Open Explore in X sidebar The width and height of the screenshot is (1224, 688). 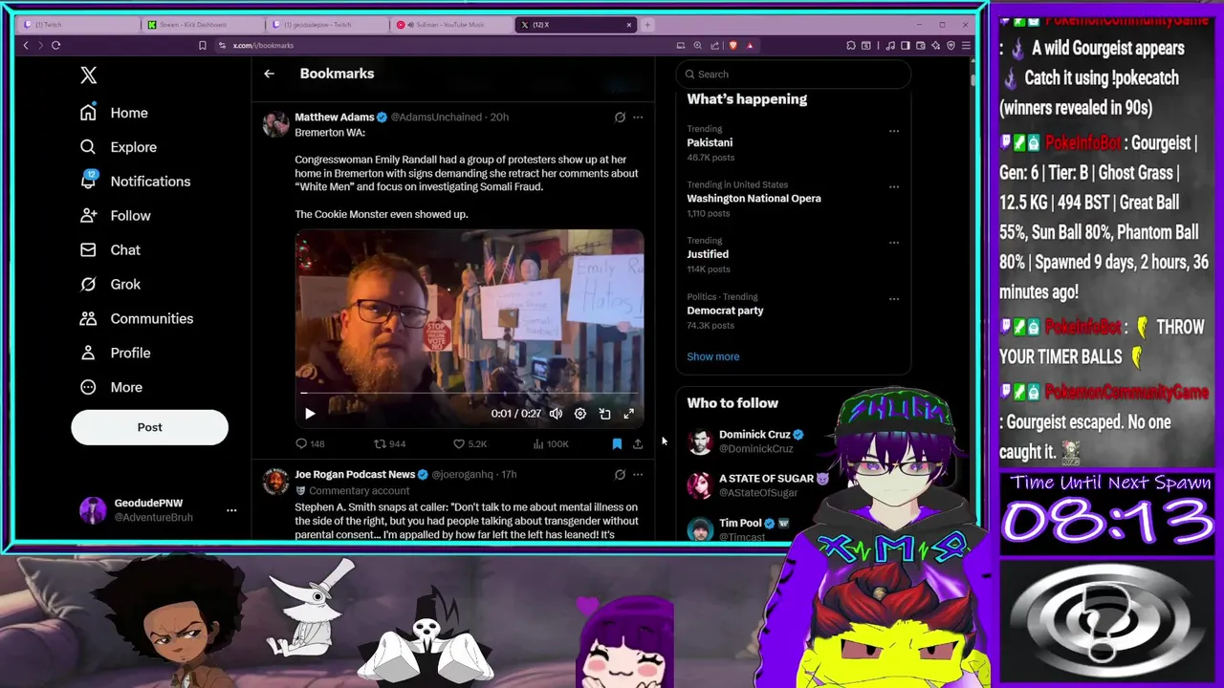(x=118, y=147)
